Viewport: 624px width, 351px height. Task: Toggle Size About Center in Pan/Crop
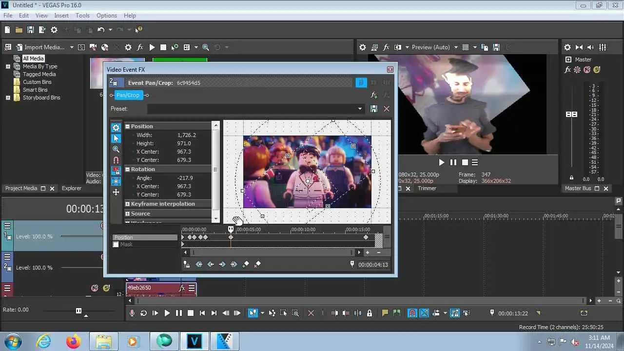[x=116, y=181]
